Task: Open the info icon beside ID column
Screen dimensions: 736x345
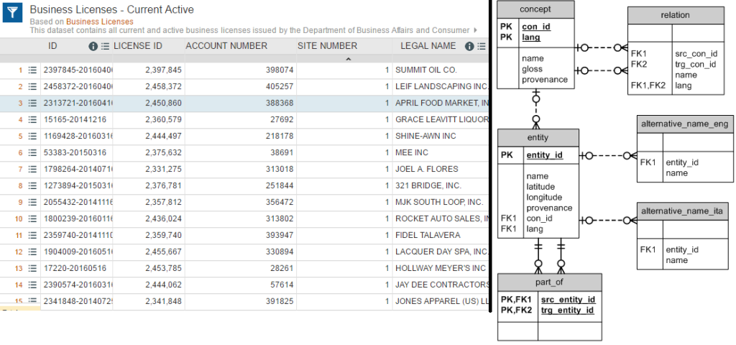Action: pos(93,46)
